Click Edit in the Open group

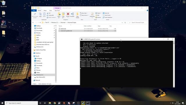97,15
